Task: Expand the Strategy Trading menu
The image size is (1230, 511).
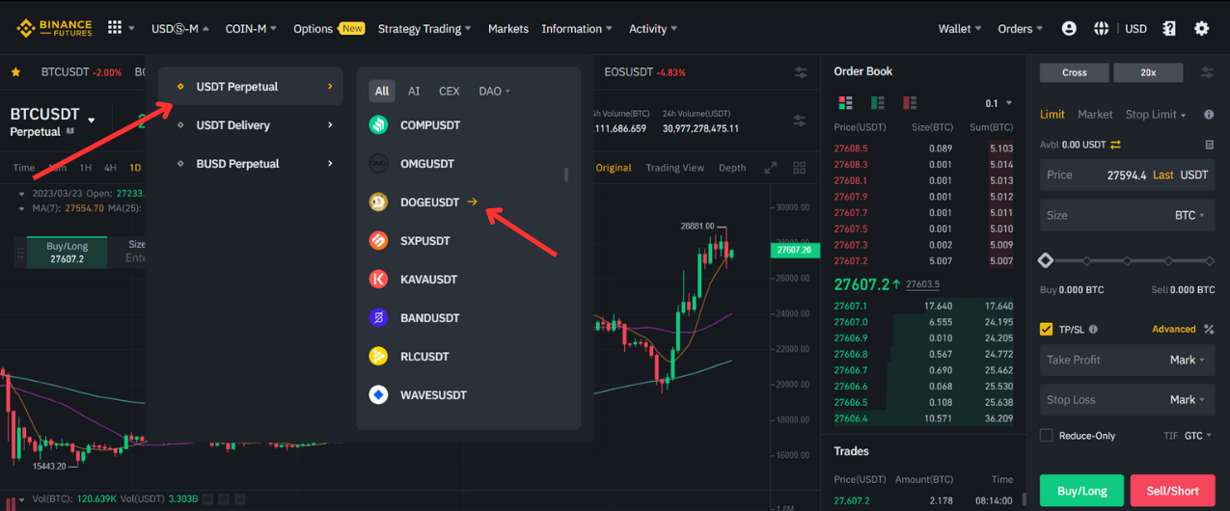Action: tap(424, 29)
